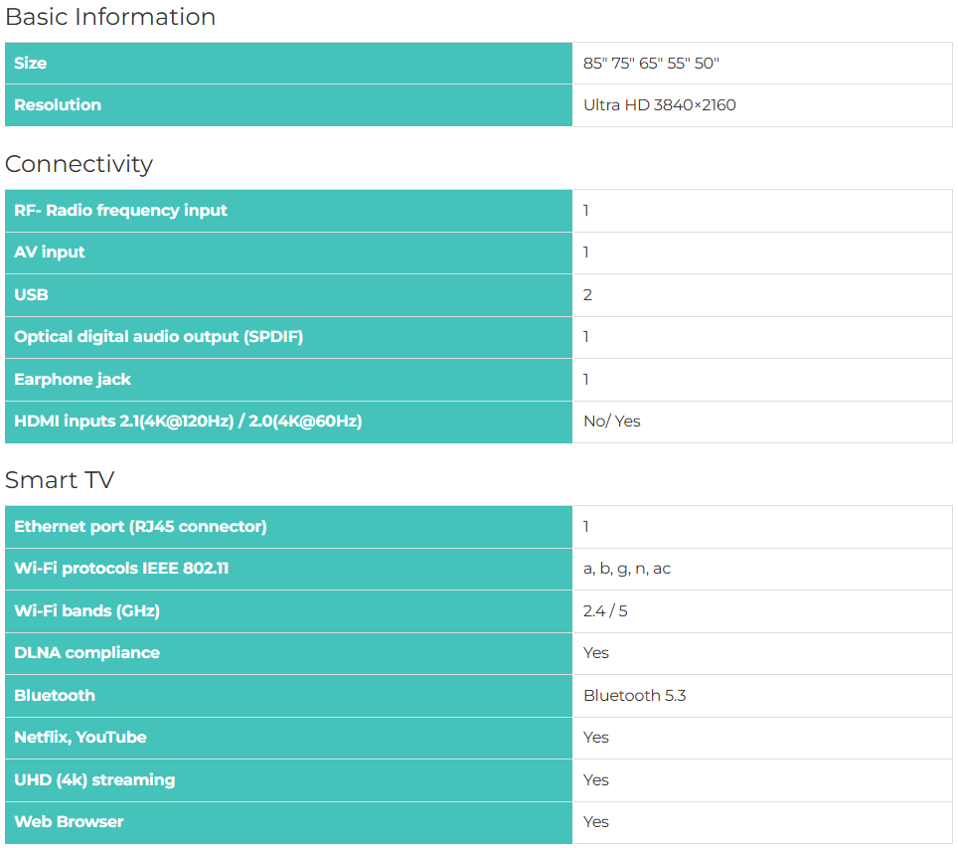Click the 2.4 / 5 Wi-Fi bands value
This screenshot has width=958, height=848.
[605, 610]
